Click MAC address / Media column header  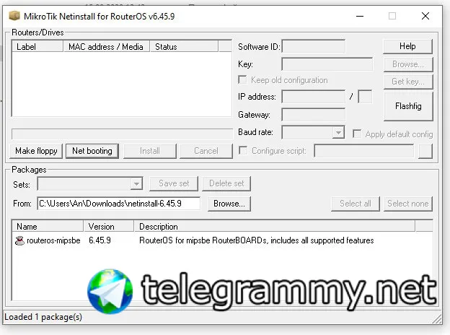point(106,46)
